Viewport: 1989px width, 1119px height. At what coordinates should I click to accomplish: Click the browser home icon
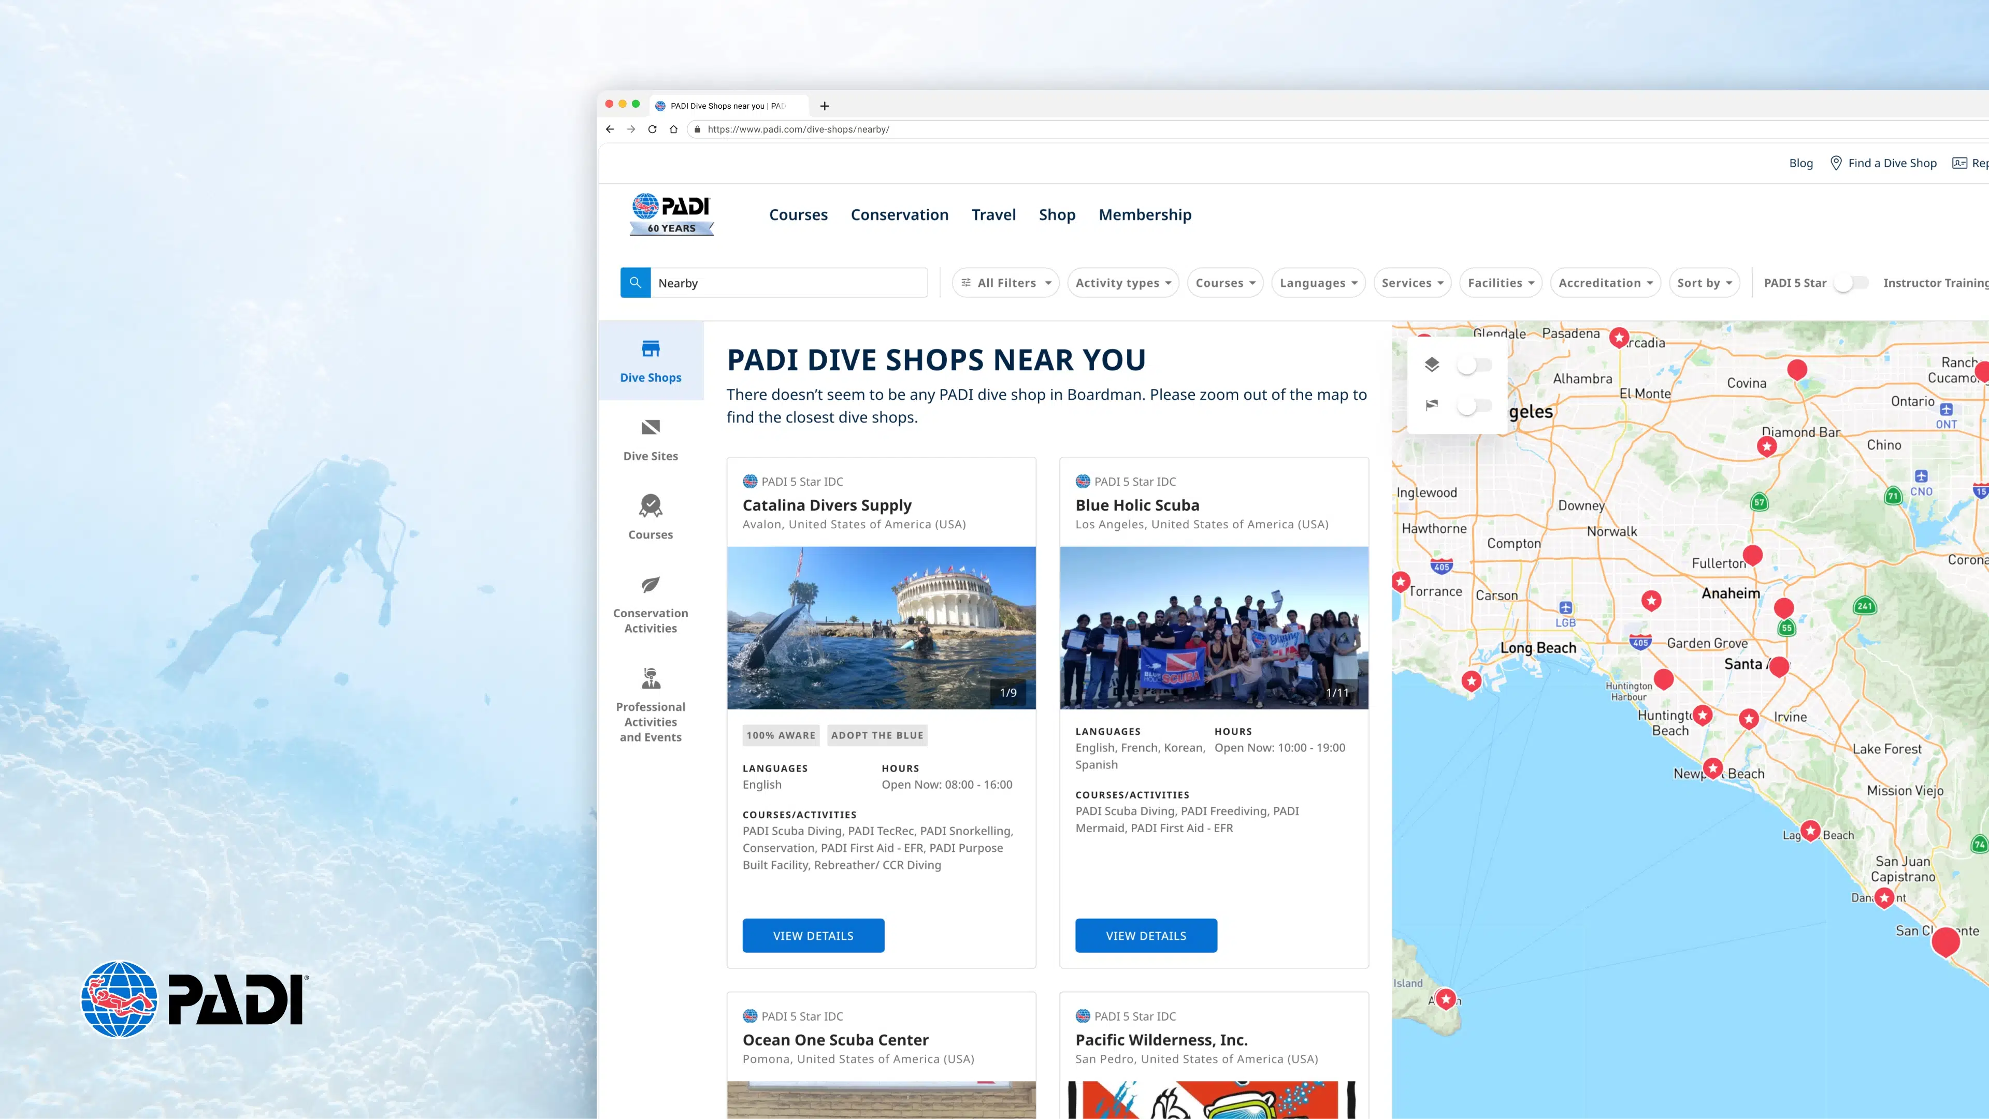point(673,129)
